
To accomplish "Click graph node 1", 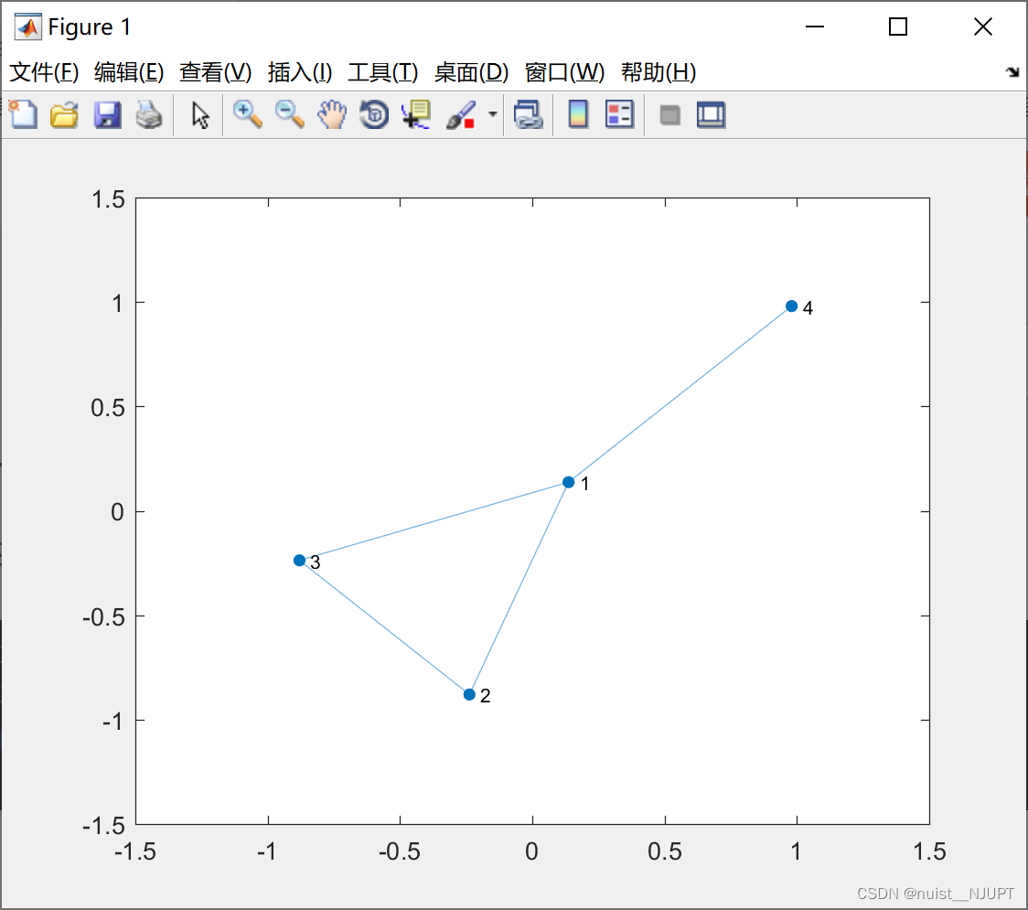I will pyautogui.click(x=568, y=483).
